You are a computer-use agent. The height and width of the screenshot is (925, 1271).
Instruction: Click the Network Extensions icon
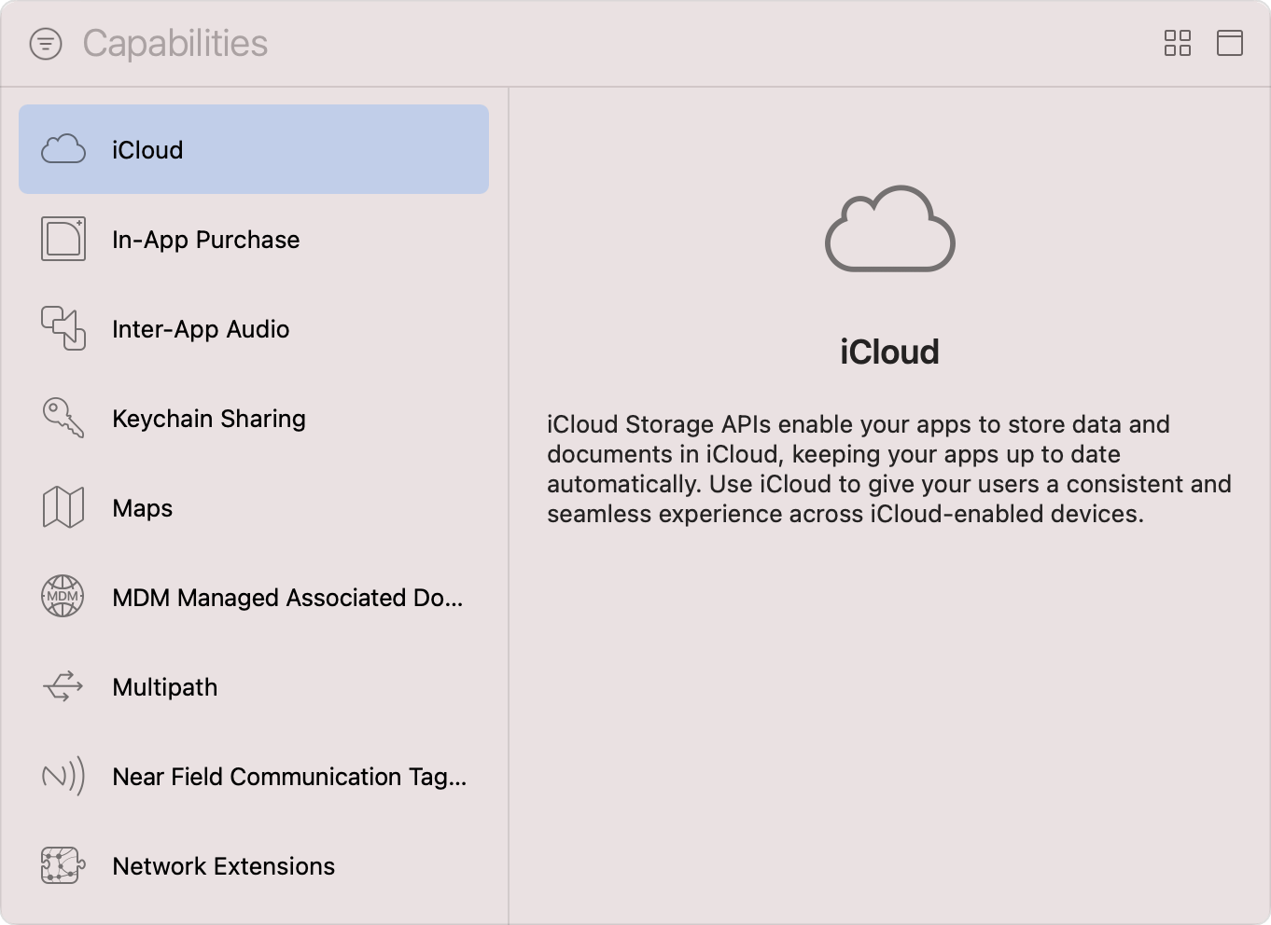pyautogui.click(x=62, y=865)
